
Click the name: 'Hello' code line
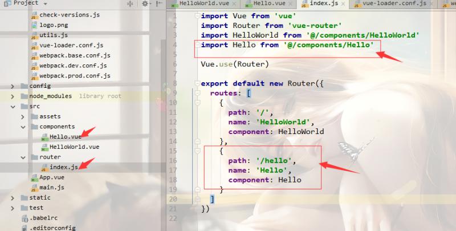point(260,170)
